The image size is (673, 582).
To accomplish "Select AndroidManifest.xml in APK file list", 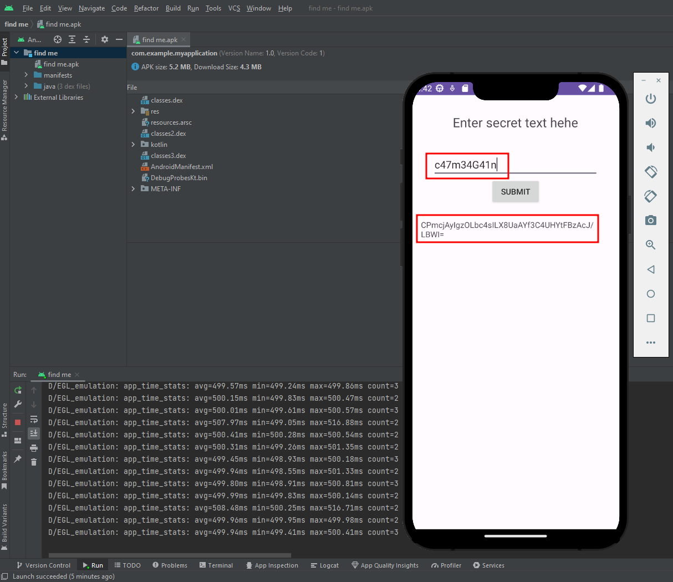I will [x=176, y=167].
